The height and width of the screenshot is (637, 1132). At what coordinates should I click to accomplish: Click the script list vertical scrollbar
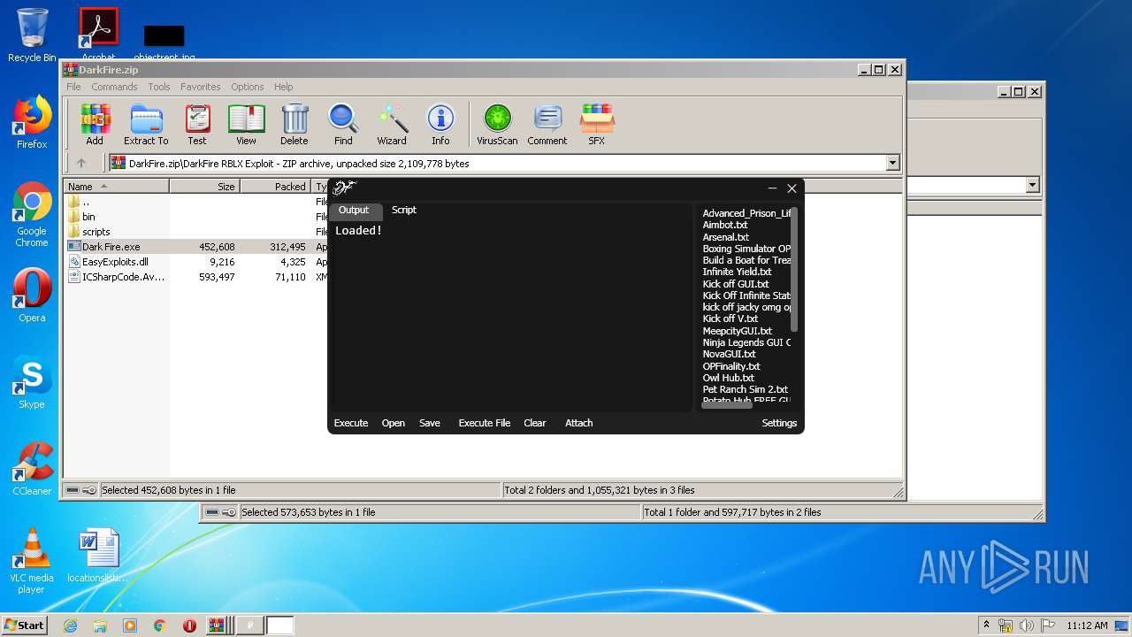coord(794,269)
